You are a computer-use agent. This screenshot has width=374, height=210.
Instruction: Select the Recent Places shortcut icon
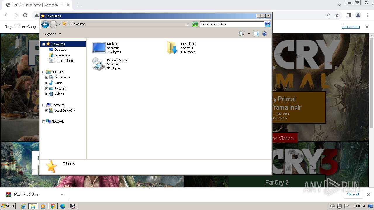click(x=98, y=64)
